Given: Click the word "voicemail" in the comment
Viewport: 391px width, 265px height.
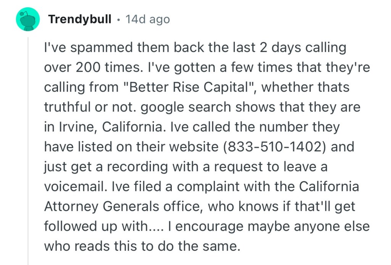Looking at the screenshot, I should (76, 187).
